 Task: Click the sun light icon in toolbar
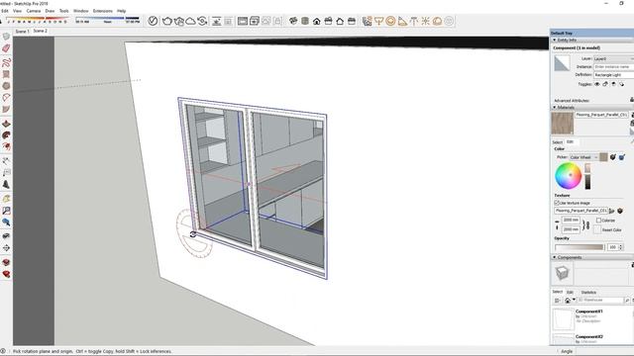[425, 21]
